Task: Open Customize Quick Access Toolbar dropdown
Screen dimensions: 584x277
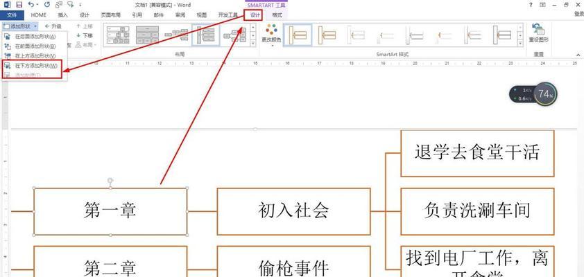Action: click(x=80, y=6)
